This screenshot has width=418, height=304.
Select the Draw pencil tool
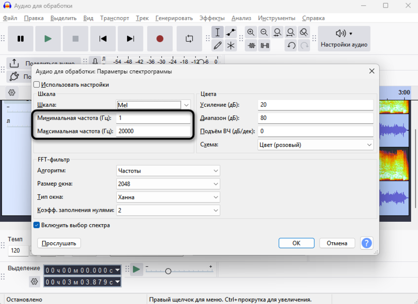(x=218, y=46)
